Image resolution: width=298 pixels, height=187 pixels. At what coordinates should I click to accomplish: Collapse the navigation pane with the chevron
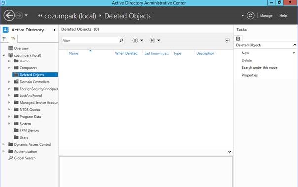click(55, 30)
